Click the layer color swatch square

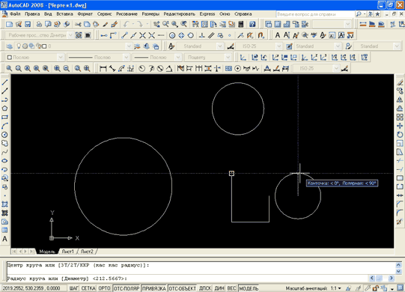(44, 46)
